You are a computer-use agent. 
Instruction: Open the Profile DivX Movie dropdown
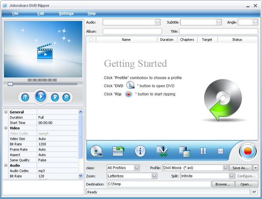225,168
